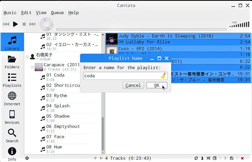
Task: Select track 03 Rythm
Action: tap(70, 98)
